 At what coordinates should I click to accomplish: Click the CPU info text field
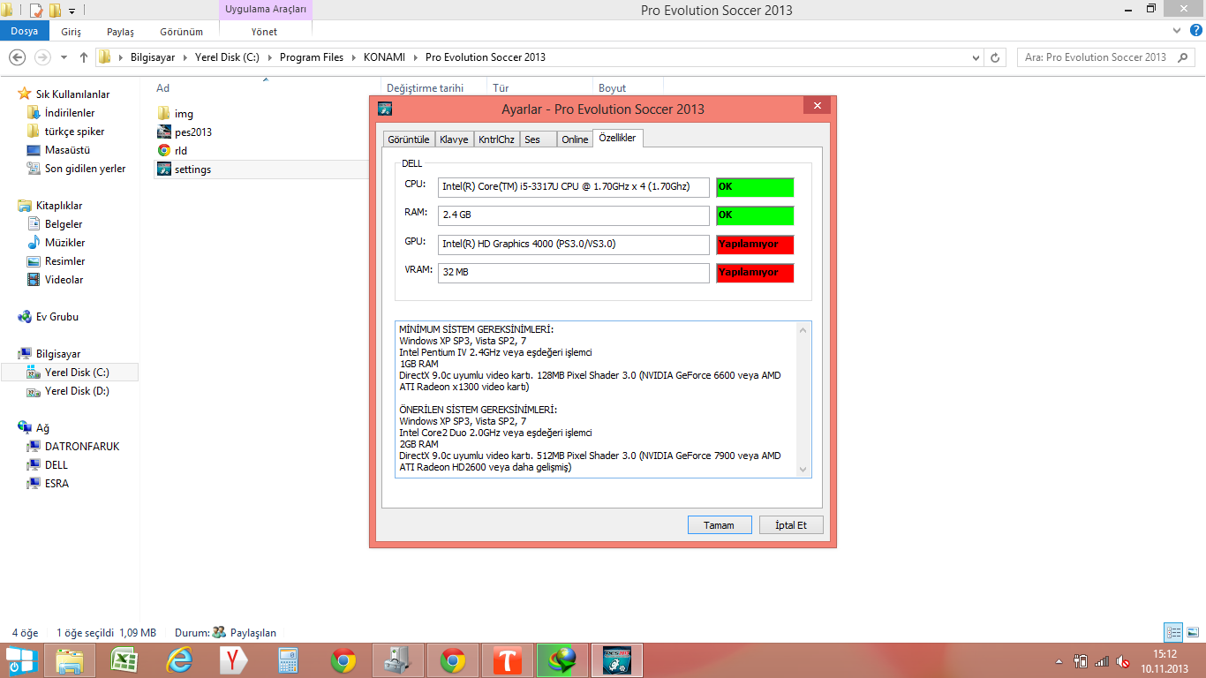pyautogui.click(x=574, y=187)
